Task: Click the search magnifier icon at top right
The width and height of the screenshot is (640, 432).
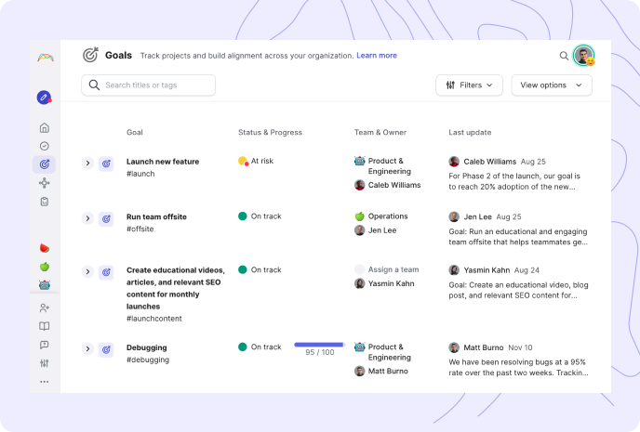Action: (x=564, y=56)
